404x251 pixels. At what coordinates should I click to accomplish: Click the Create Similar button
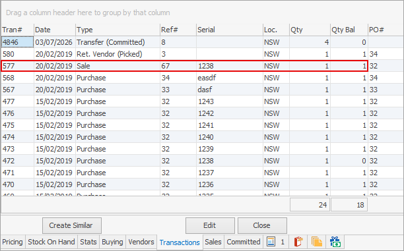pyautogui.click(x=72, y=225)
